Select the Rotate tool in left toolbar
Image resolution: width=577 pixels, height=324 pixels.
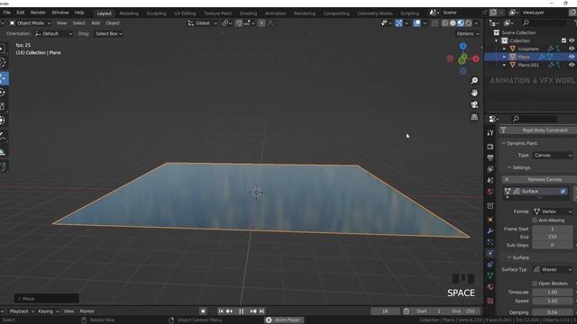[x=3, y=93]
